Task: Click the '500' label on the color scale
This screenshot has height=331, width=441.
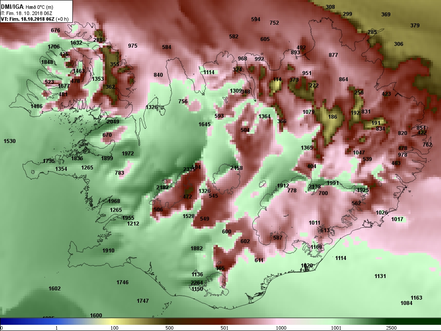Action: [x=169, y=328]
